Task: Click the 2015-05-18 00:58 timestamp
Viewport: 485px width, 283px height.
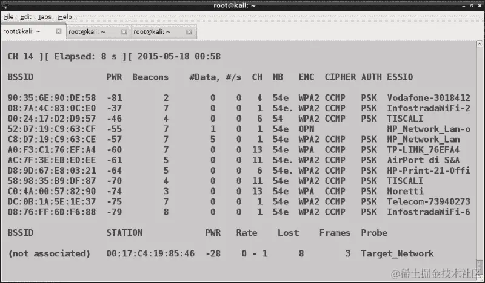Action: point(179,56)
